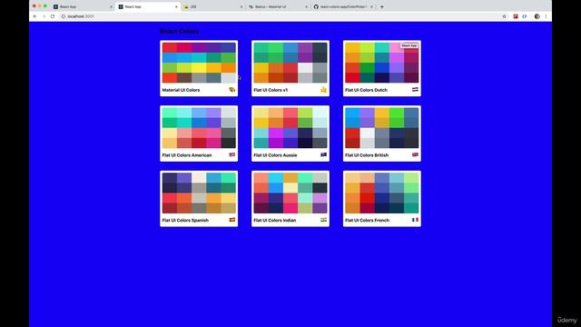Reload the localhost page
The height and width of the screenshot is (327, 581).
pos(53,16)
